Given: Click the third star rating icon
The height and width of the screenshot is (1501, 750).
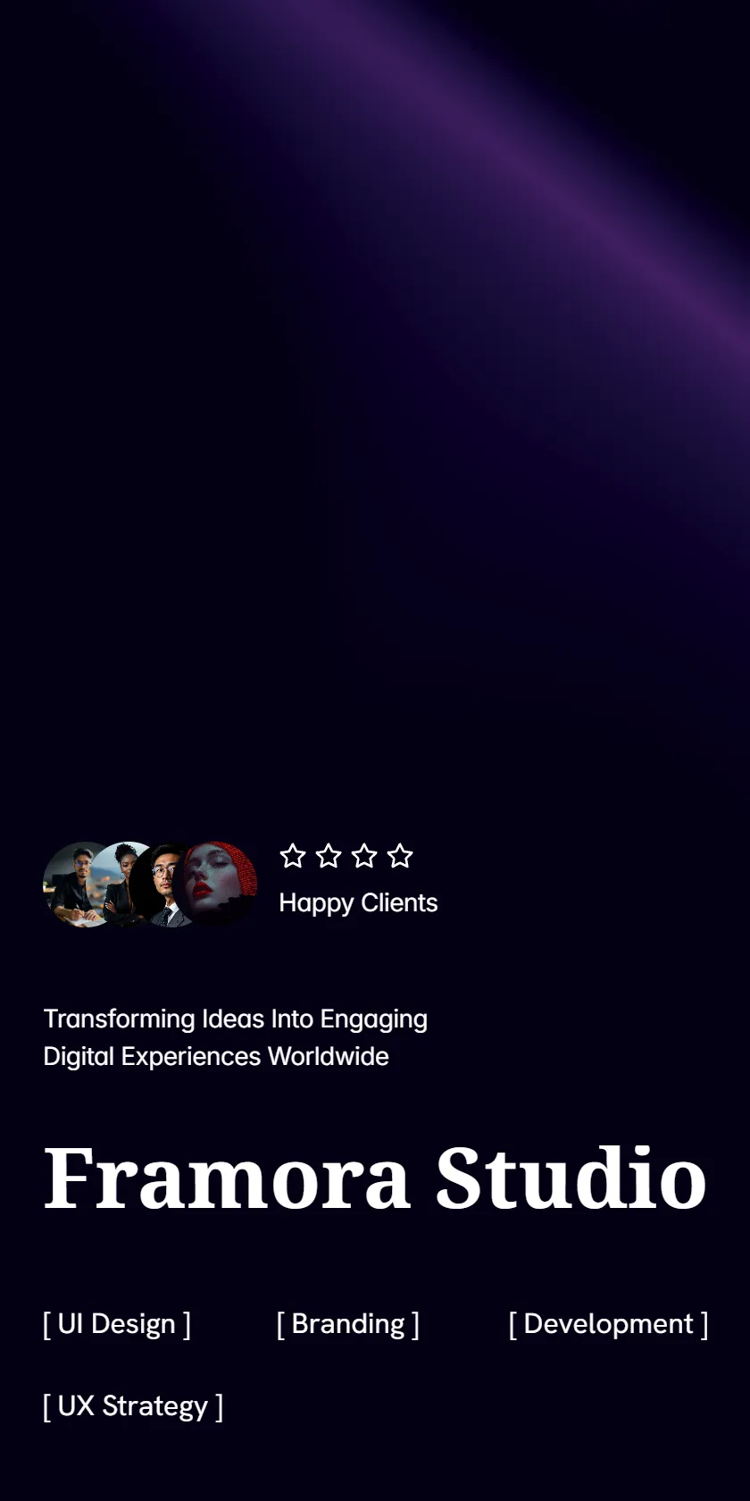Looking at the screenshot, I should coord(364,856).
